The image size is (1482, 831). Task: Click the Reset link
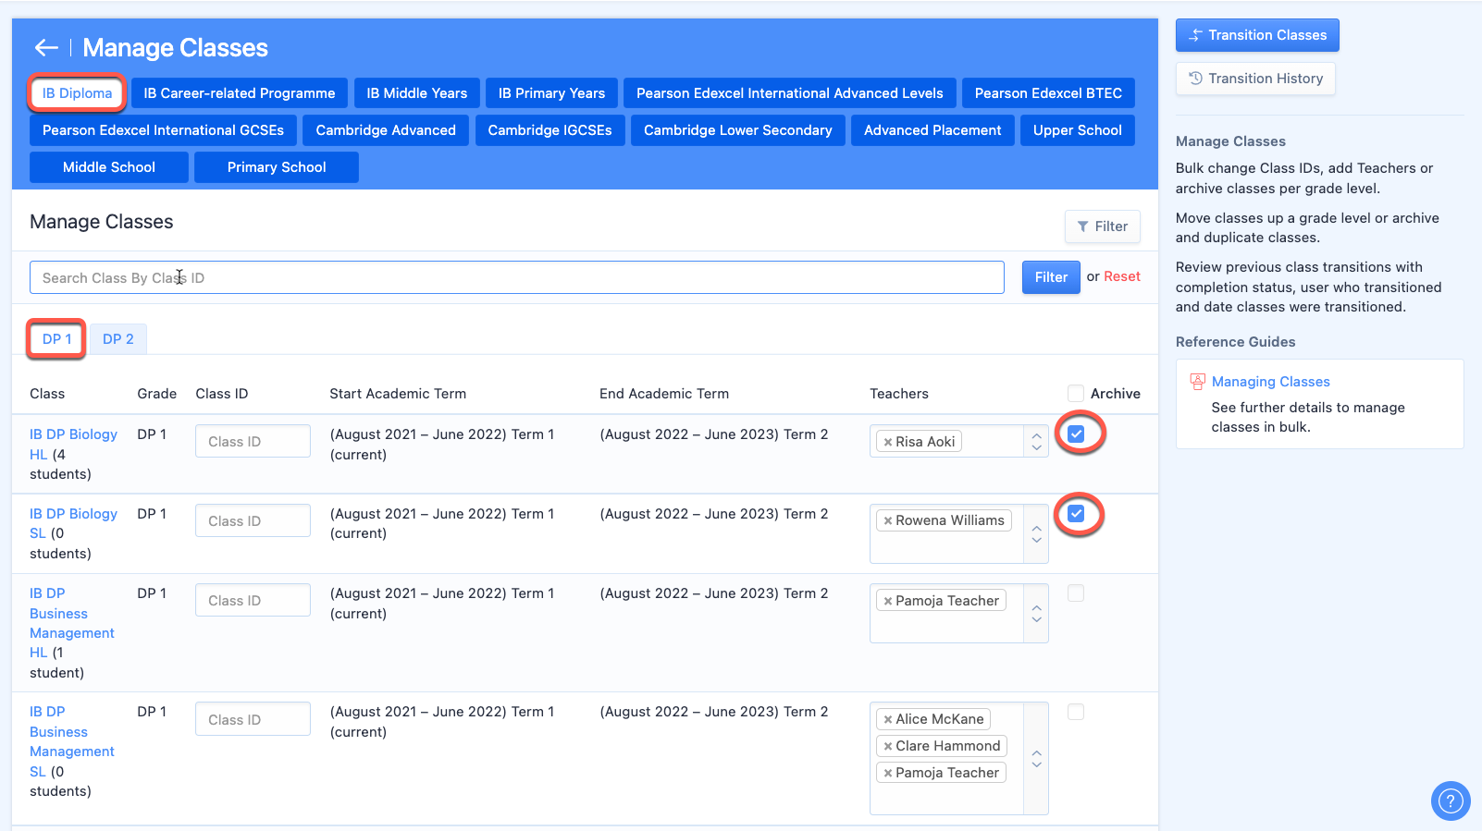[x=1121, y=276]
